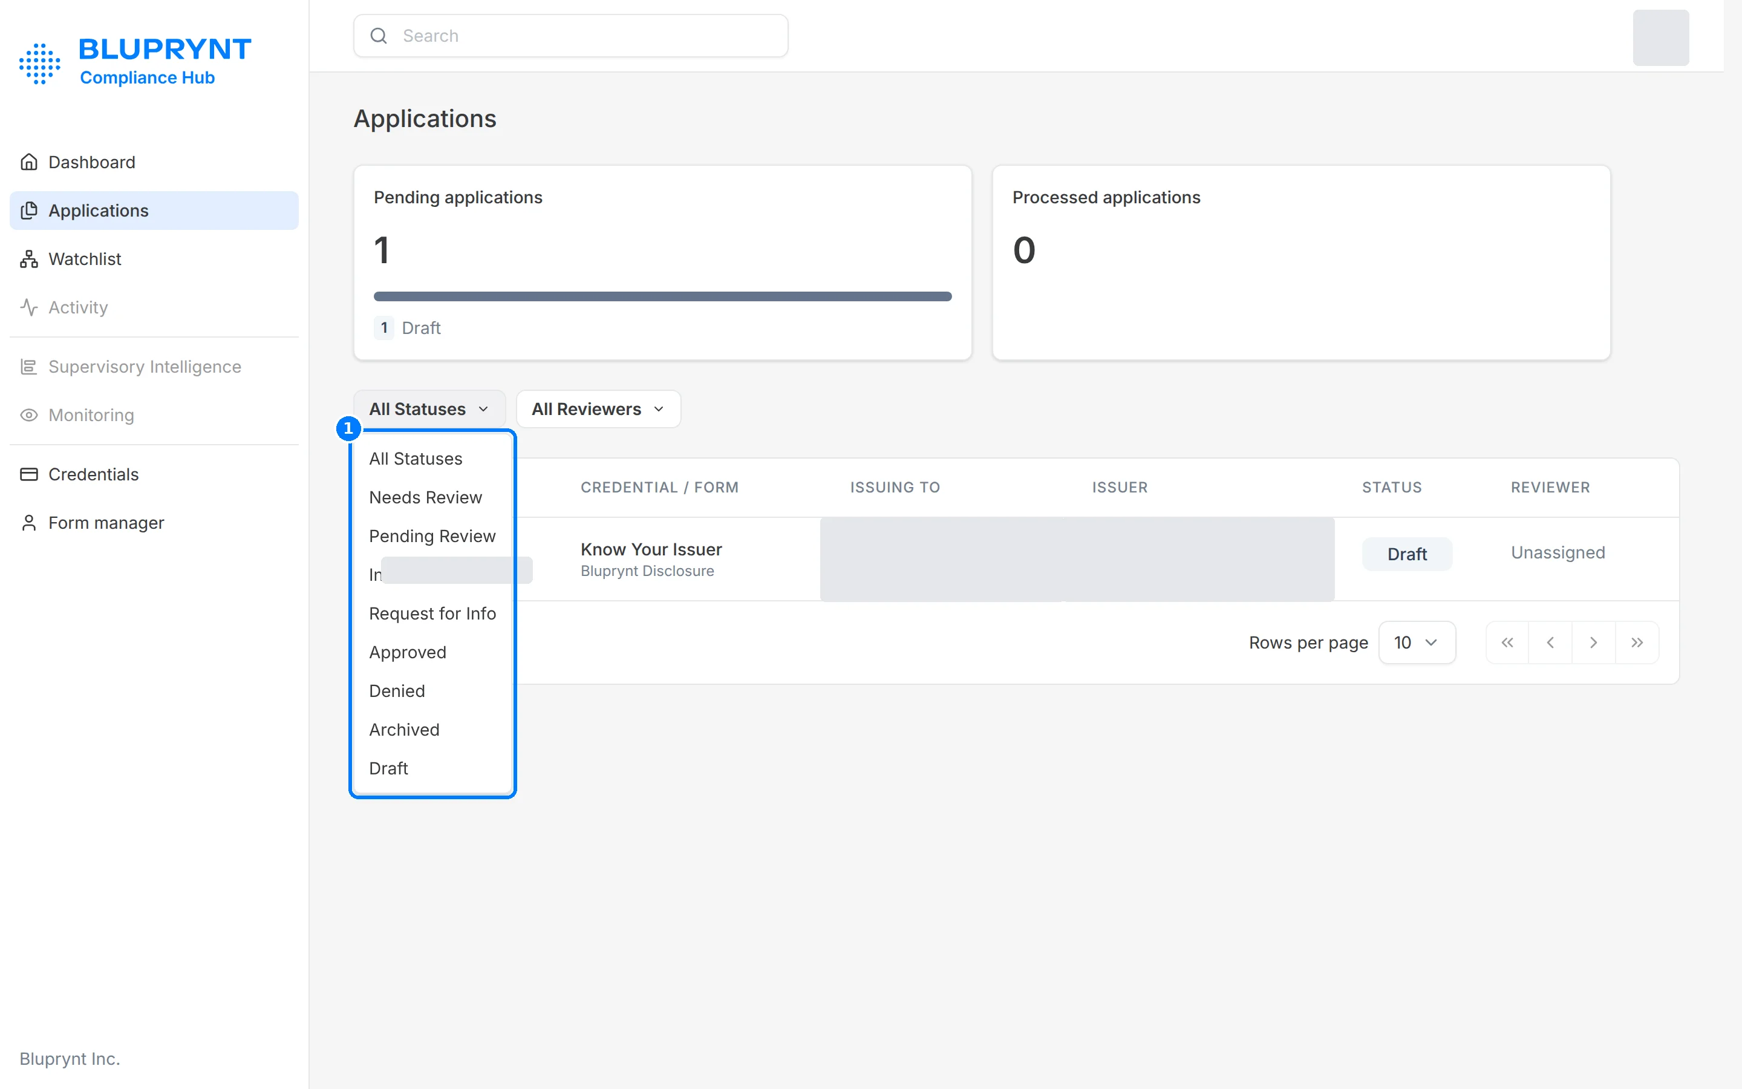The image size is (1742, 1089).
Task: Click the Supervisory Intelligence chart icon
Action: [29, 367]
